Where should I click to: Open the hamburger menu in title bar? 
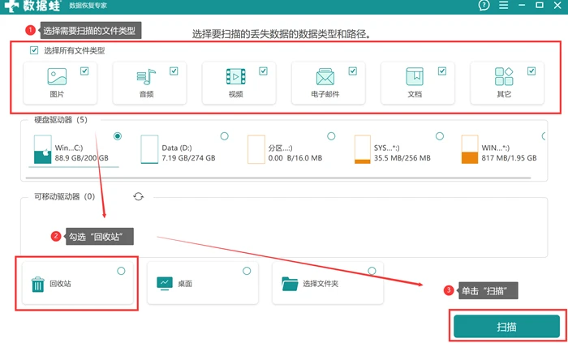pos(504,6)
